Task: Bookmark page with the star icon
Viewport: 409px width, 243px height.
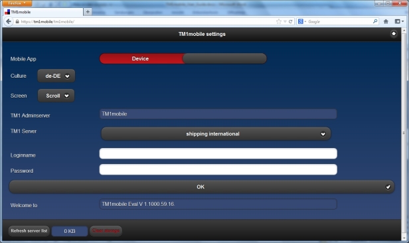Action: click(x=279, y=21)
